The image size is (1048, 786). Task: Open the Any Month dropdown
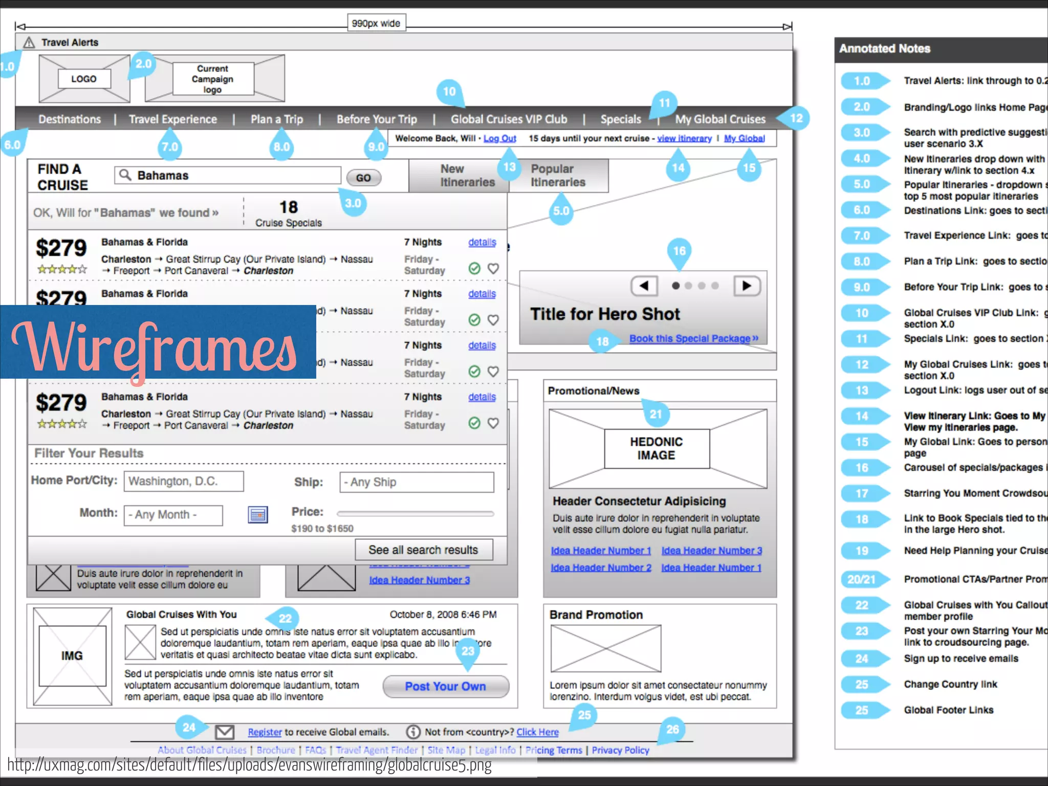pos(173,515)
